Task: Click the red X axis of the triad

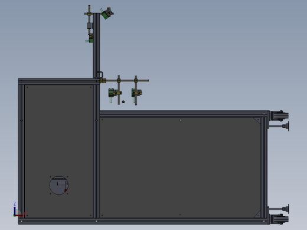Action: click(x=19, y=215)
